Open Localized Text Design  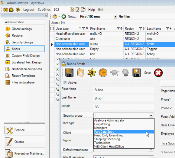(27, 62)
